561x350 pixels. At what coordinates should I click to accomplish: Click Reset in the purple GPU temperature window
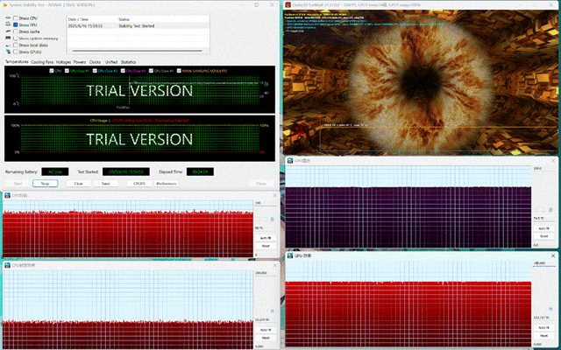pos(543,236)
